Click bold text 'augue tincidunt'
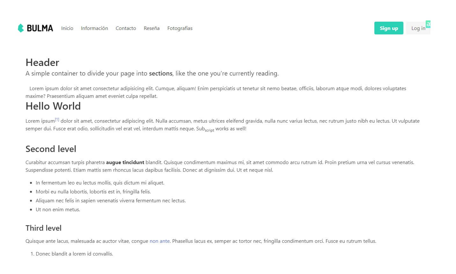This screenshot has height=274, width=456. [x=125, y=162]
